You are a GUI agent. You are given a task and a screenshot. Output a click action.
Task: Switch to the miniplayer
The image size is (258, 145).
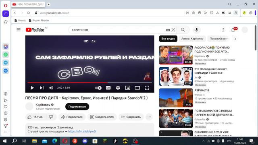pos(127,88)
